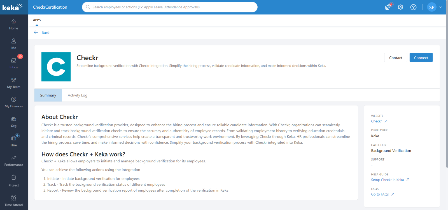The height and width of the screenshot is (210, 448).
Task: Open Setup Checkr in Keka guide
Action: 390,180
